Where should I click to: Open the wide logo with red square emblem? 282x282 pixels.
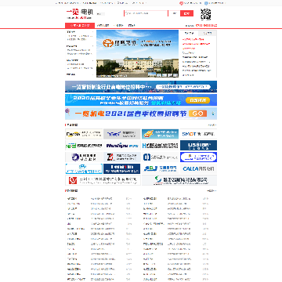103,180
